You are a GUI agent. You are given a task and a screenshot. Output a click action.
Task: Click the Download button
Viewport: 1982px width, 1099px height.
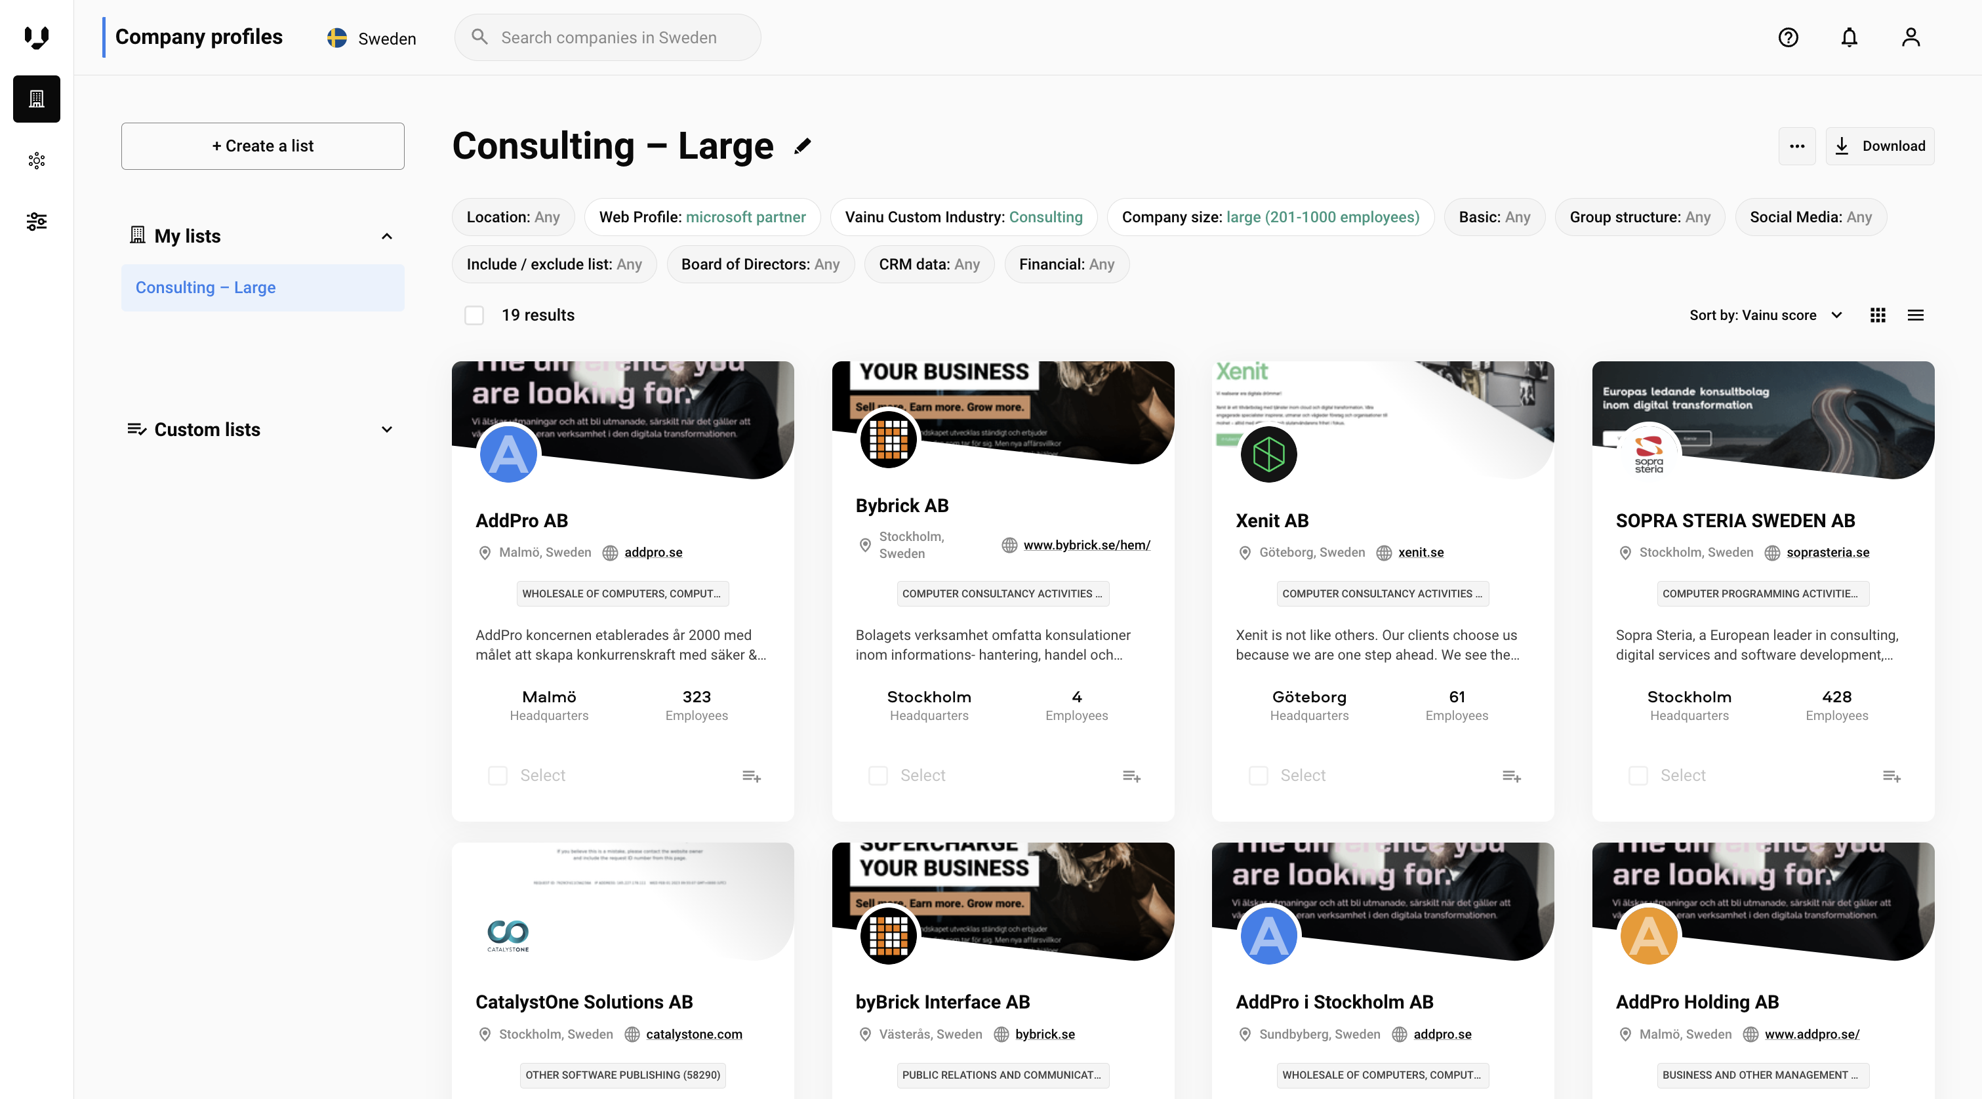click(x=1880, y=146)
